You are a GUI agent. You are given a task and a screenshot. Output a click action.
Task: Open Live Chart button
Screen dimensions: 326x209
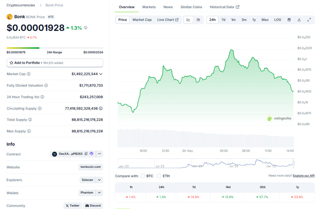168,20
